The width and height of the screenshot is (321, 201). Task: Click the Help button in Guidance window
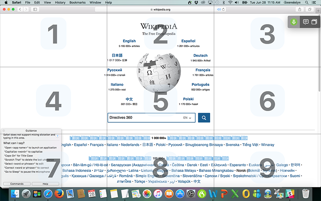(45, 184)
